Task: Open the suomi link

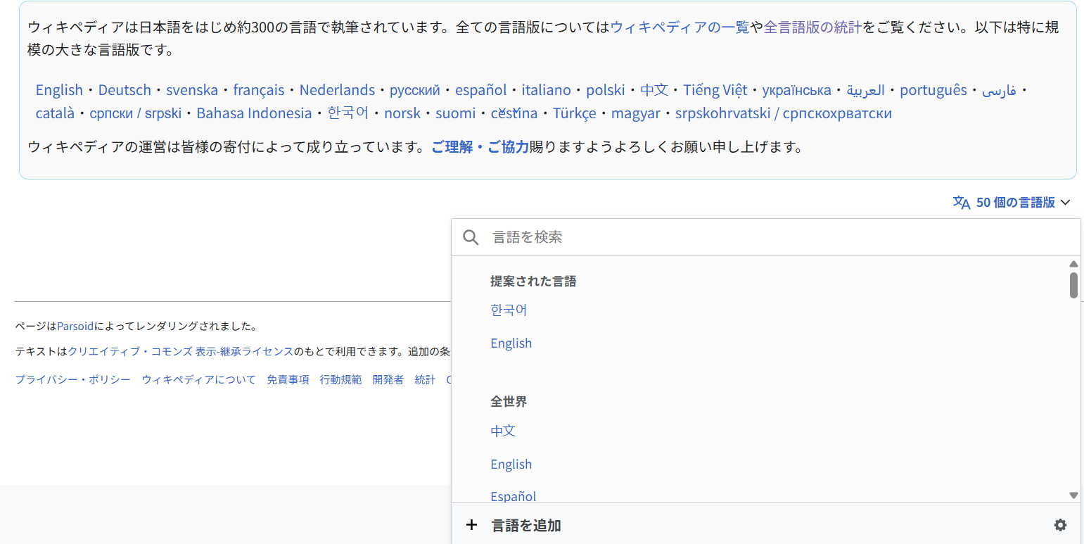Action: tap(455, 113)
